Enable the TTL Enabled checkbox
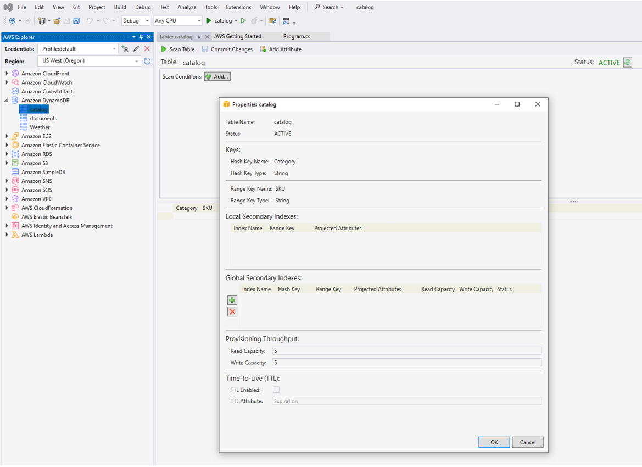The height and width of the screenshot is (467, 642). [276, 390]
